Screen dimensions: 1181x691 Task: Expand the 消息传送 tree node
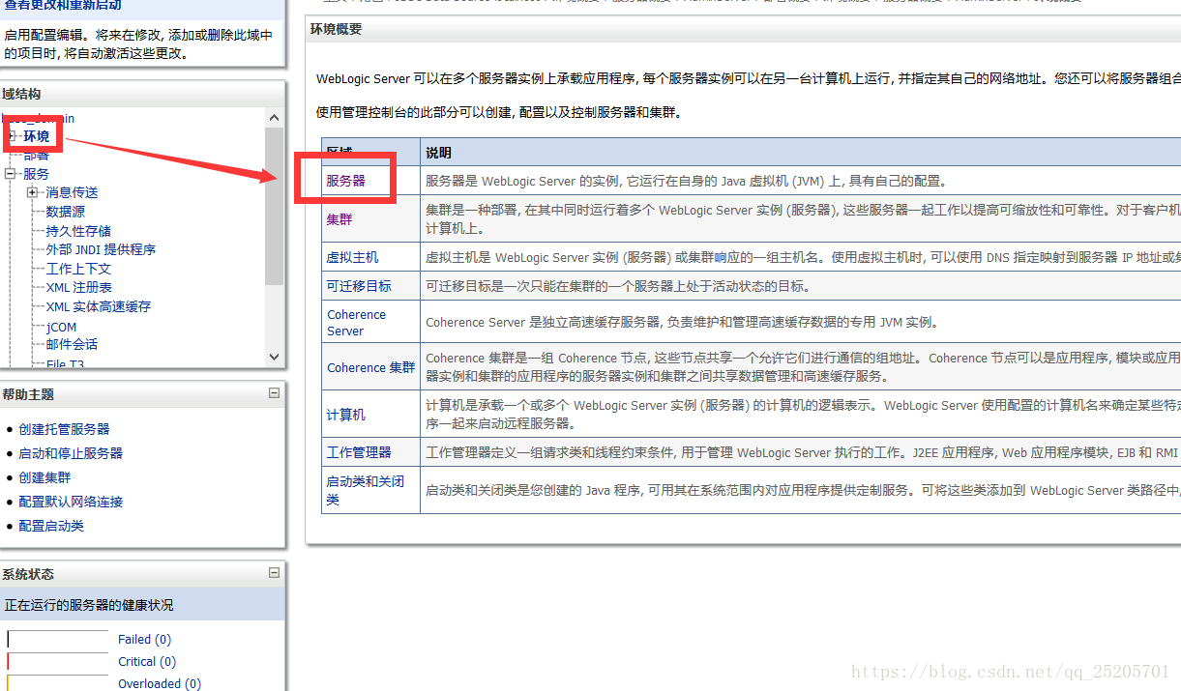tap(32, 192)
